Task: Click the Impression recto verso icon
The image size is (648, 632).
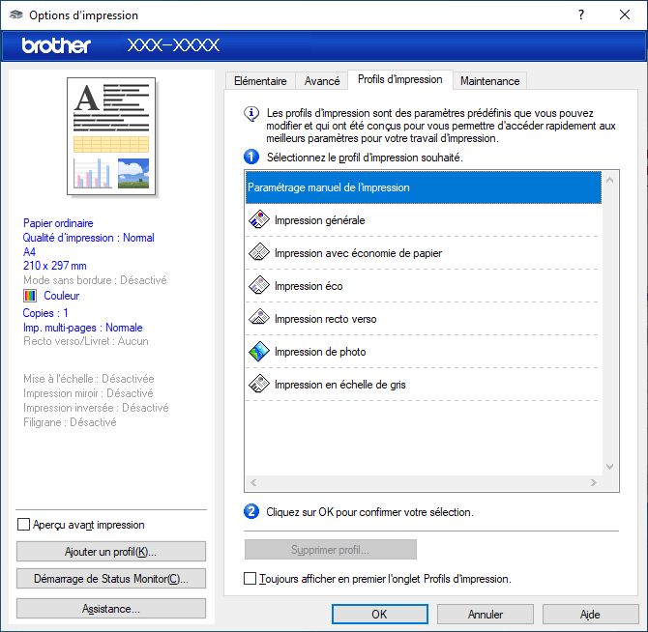Action: (x=258, y=319)
